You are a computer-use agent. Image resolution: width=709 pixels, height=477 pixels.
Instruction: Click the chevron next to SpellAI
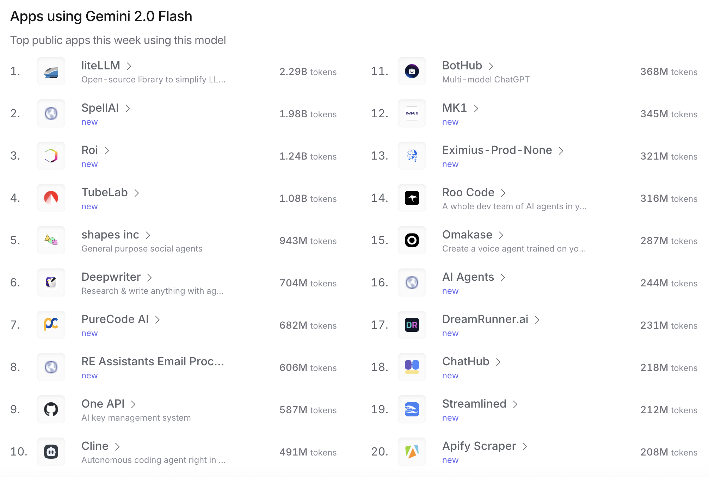[128, 109]
